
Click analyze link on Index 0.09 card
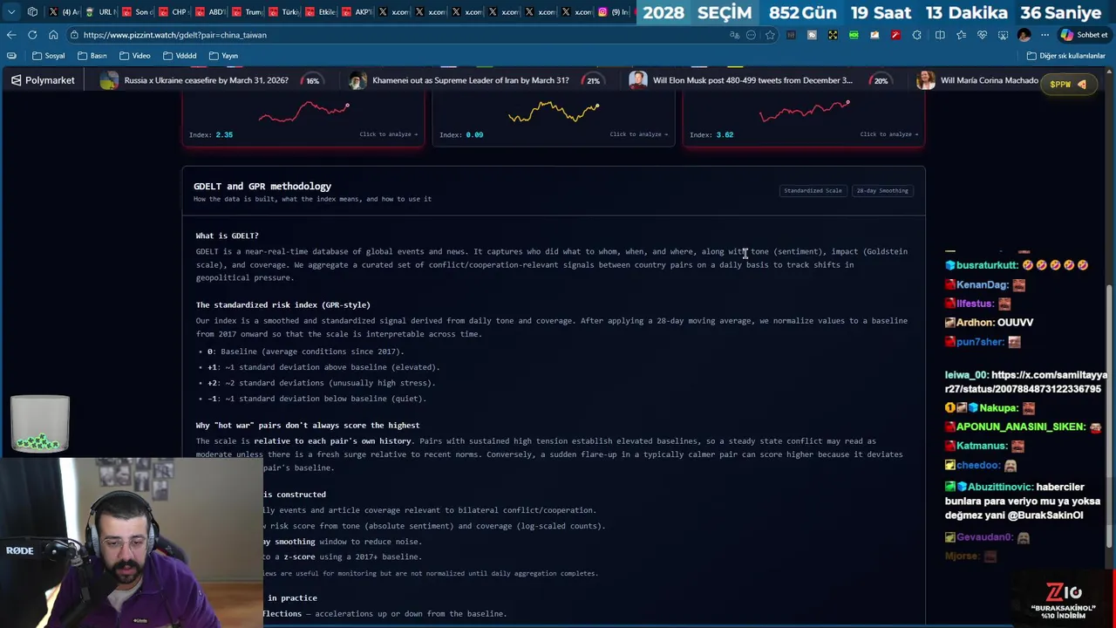pos(638,134)
